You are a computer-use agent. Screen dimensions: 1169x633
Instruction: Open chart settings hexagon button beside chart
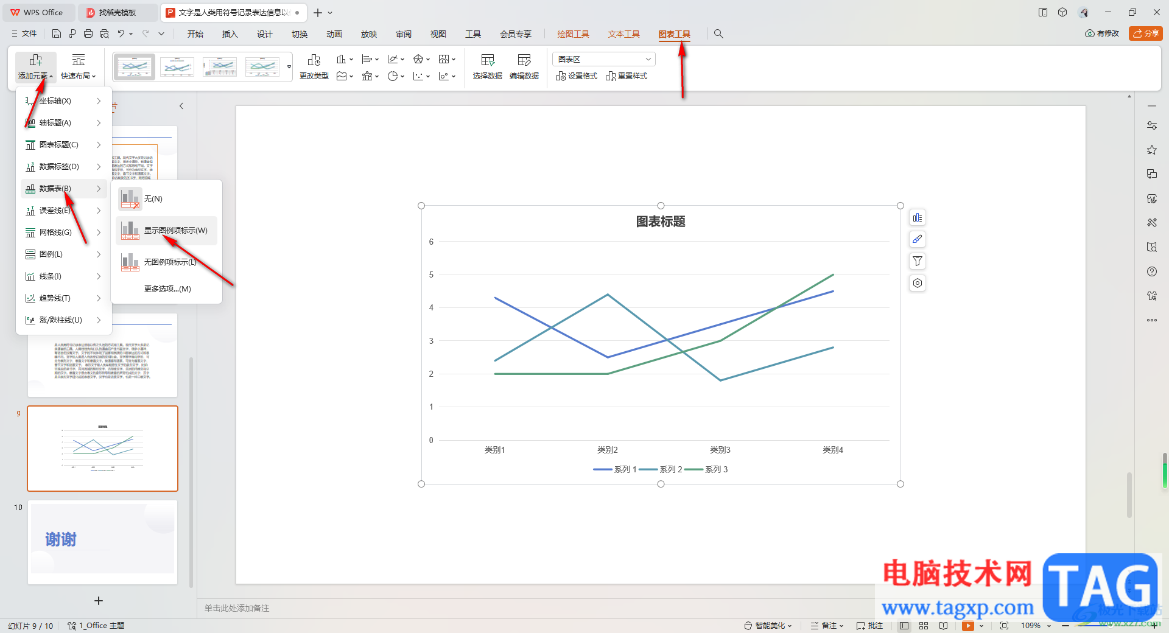coord(918,283)
